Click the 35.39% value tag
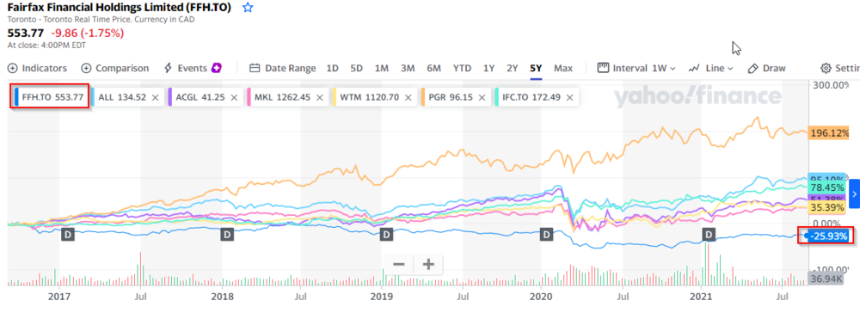 tap(826, 207)
